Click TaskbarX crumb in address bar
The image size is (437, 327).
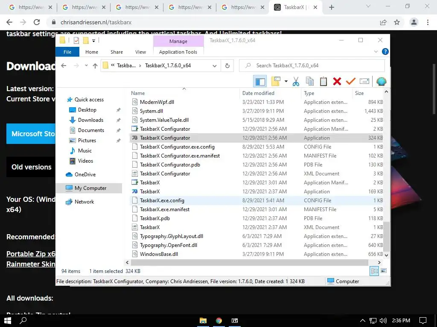click(126, 66)
